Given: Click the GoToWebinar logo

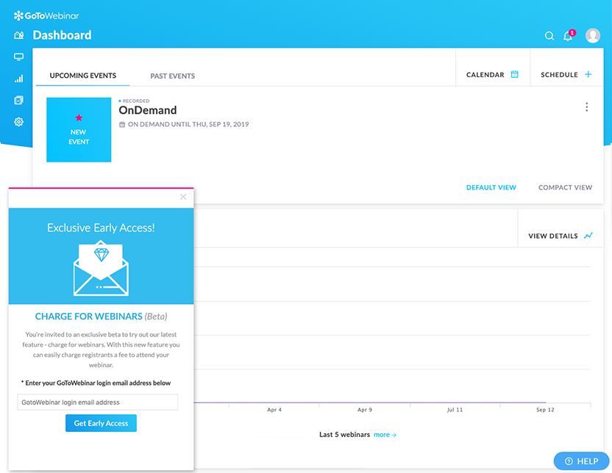Looking at the screenshot, I should click(x=46, y=15).
